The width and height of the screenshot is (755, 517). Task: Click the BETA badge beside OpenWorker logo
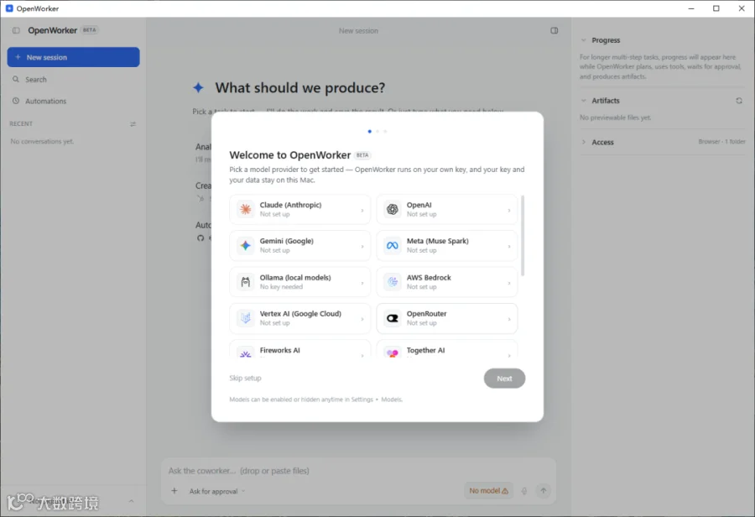(89, 30)
